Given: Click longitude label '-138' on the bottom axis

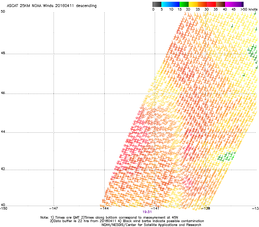Looking at the screenshot, I should pos(206,208).
